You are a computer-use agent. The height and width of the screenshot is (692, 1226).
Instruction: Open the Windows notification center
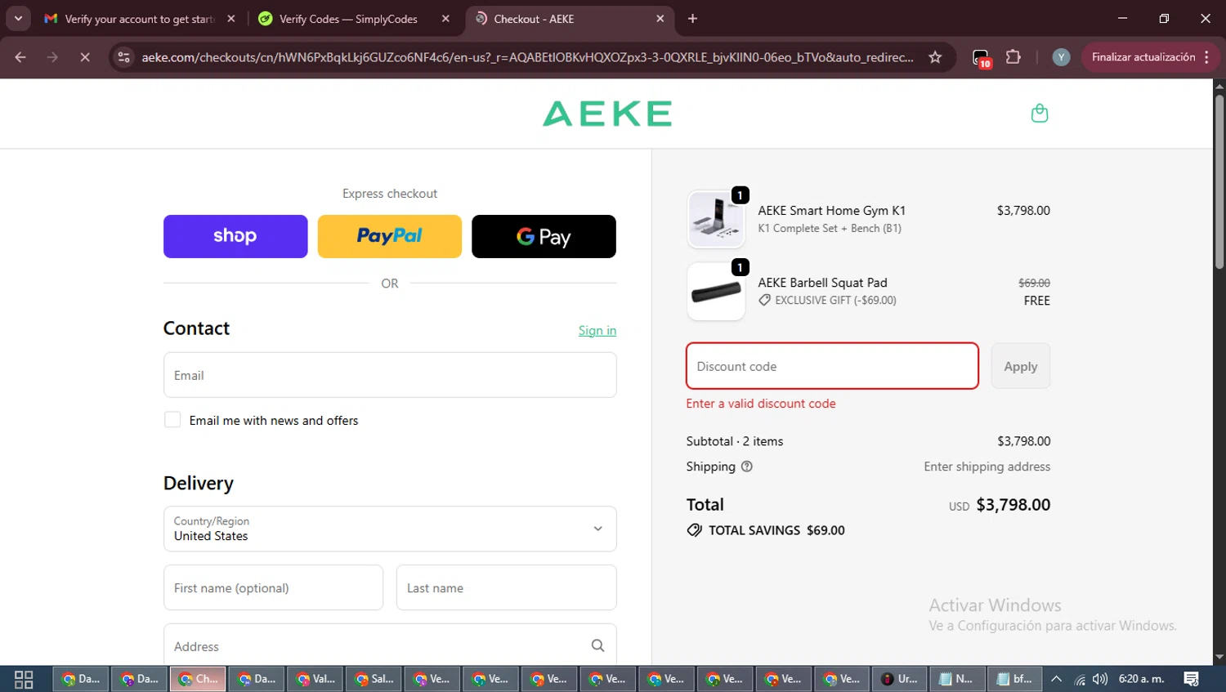[x=1192, y=679]
